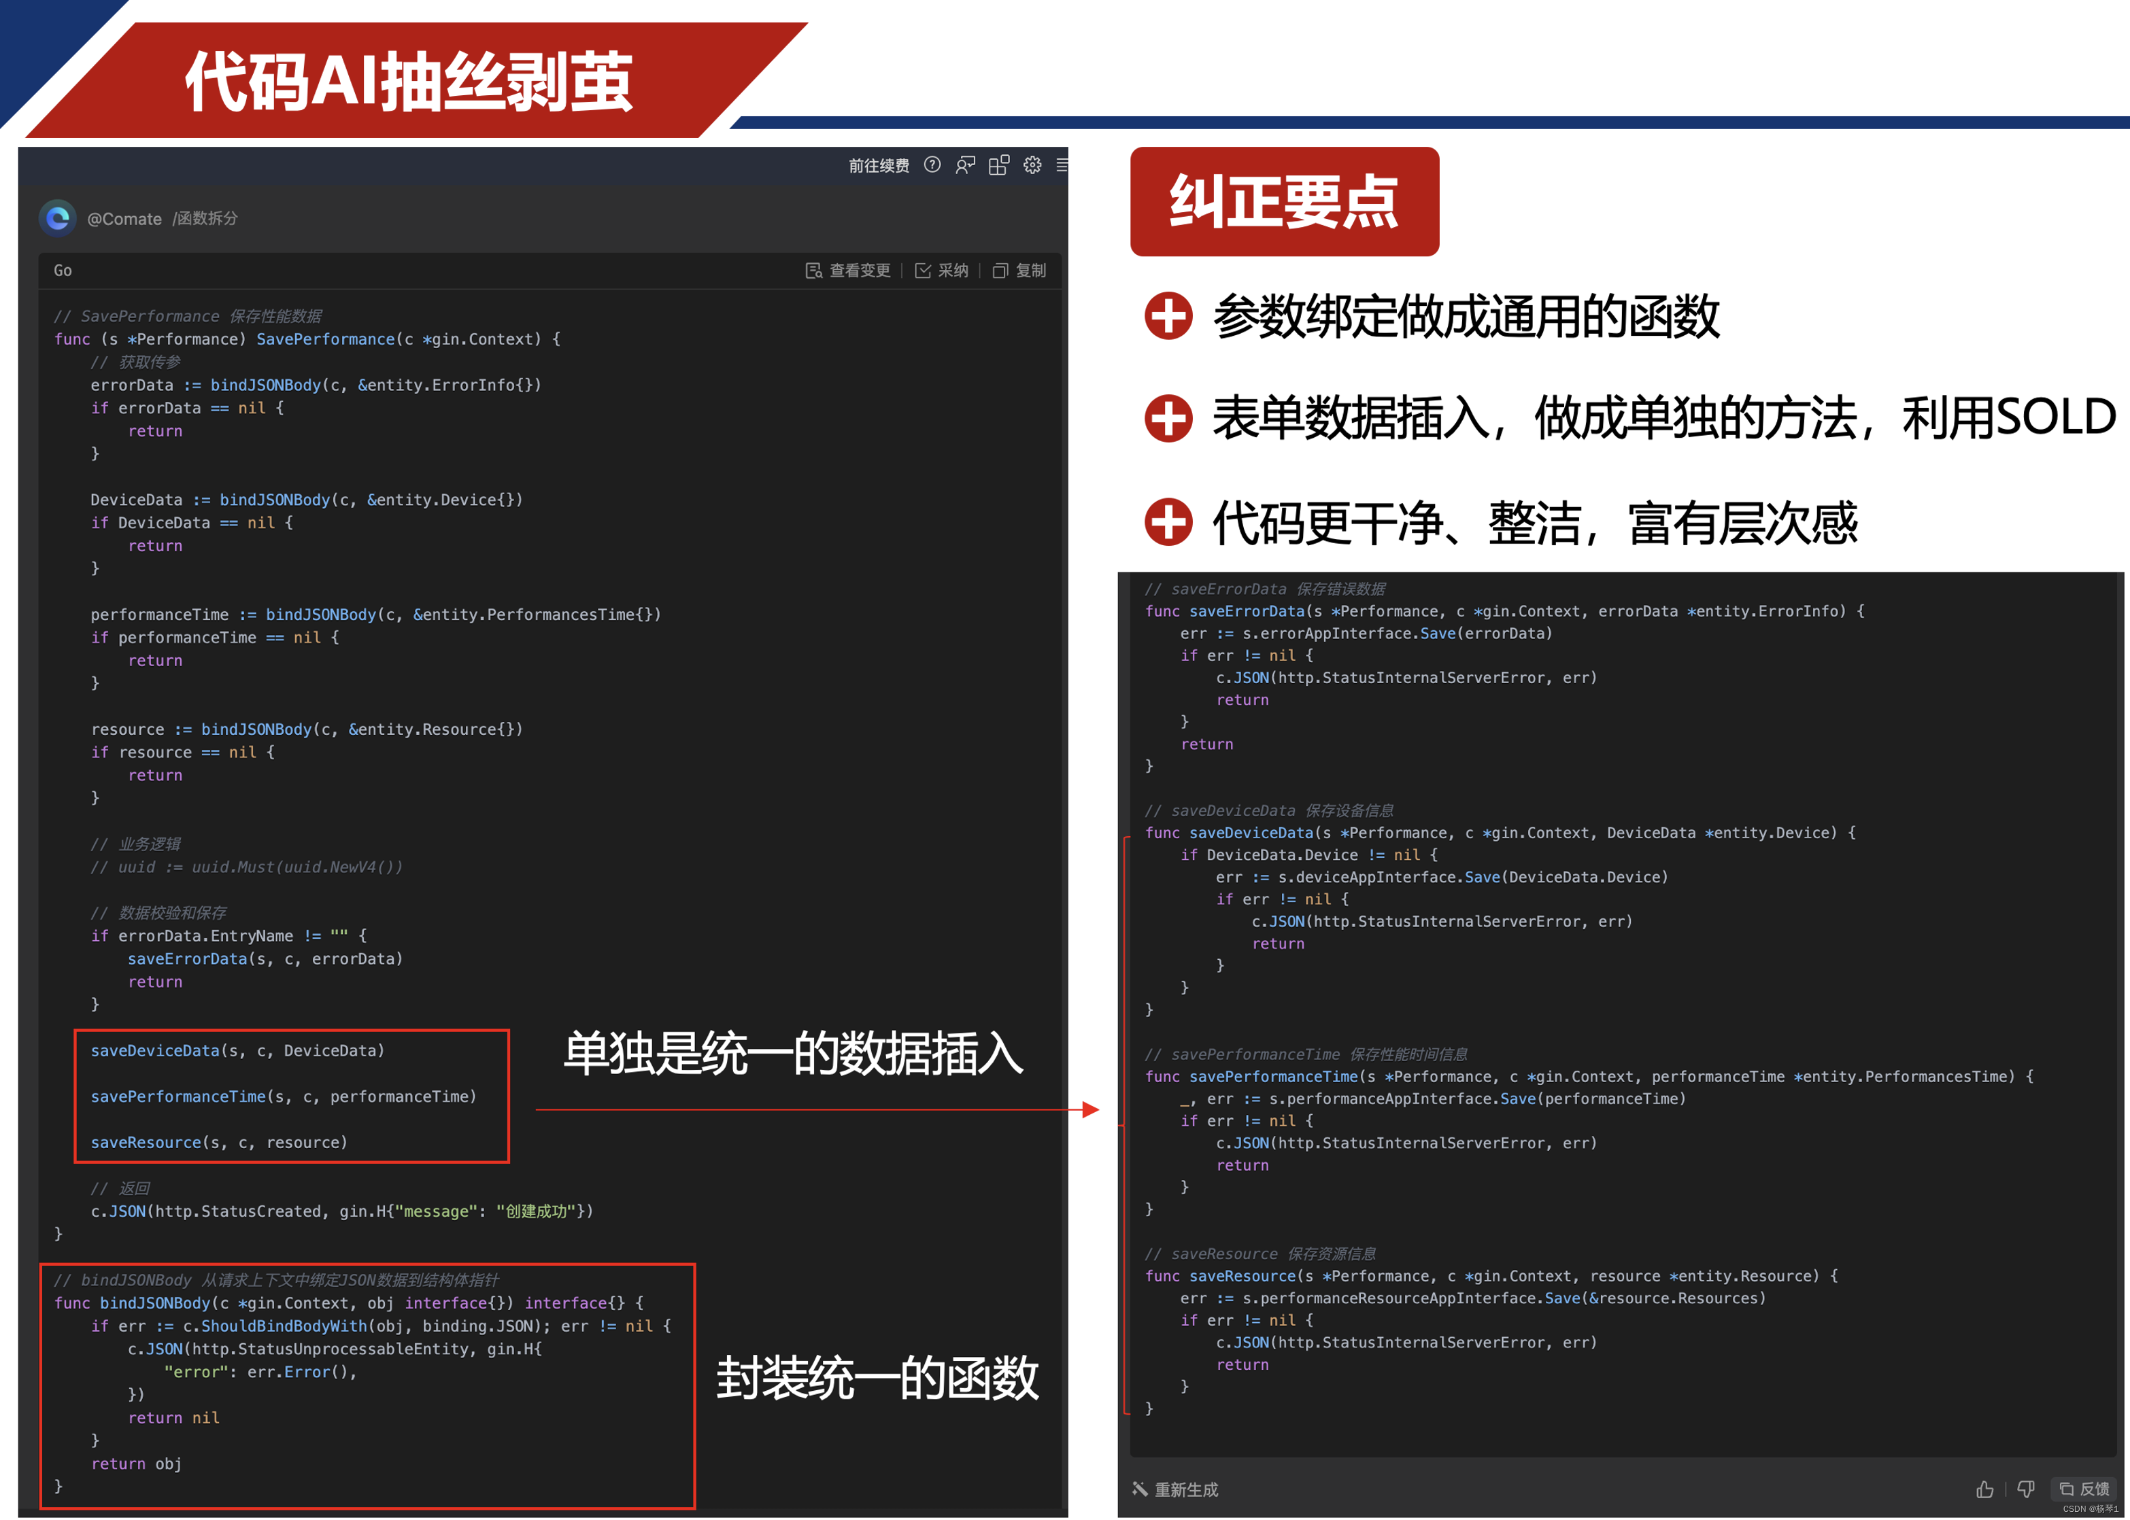The image size is (2130, 1520).
Task: Click the line "resource := bindJSONBody(c, &entity.Resource{})"
Action: coord(306,729)
